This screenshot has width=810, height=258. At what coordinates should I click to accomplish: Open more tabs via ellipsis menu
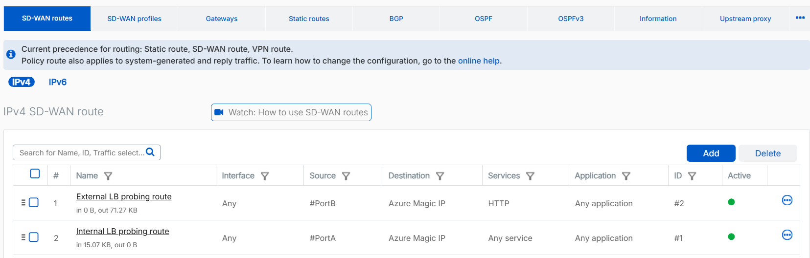coord(800,18)
